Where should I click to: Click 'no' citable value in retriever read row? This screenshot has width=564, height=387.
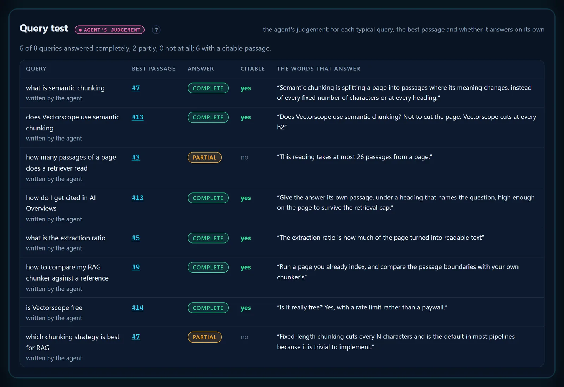[x=244, y=158]
